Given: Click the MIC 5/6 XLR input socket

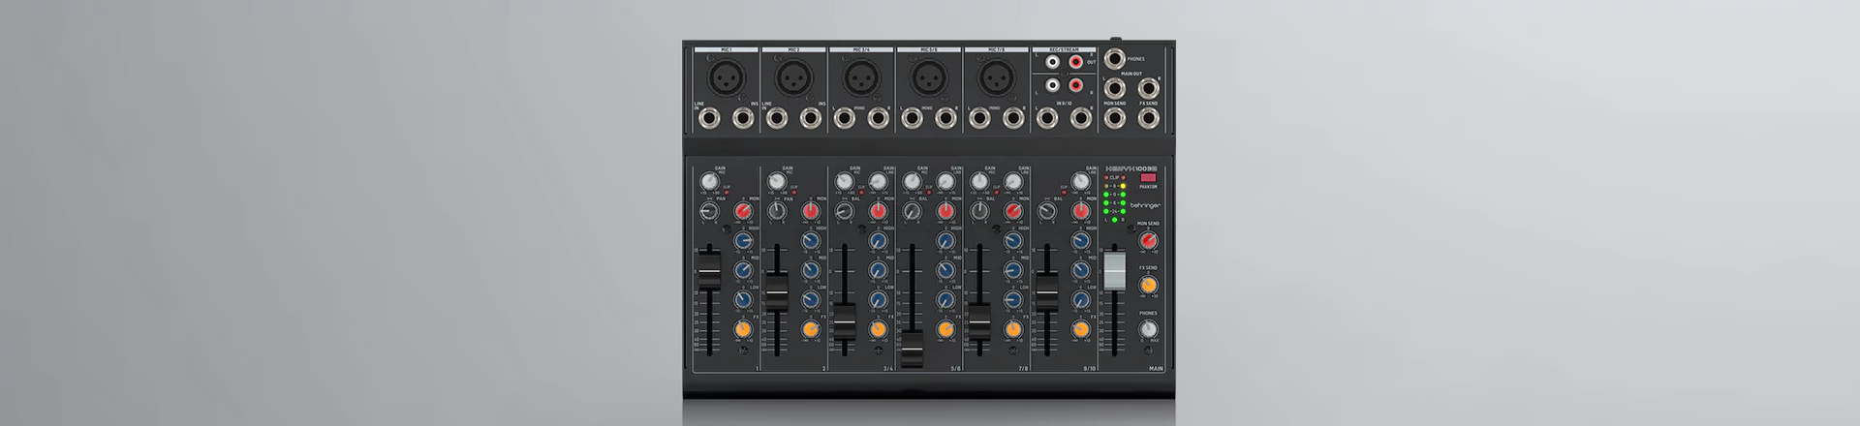Looking at the screenshot, I should pyautogui.click(x=929, y=76).
